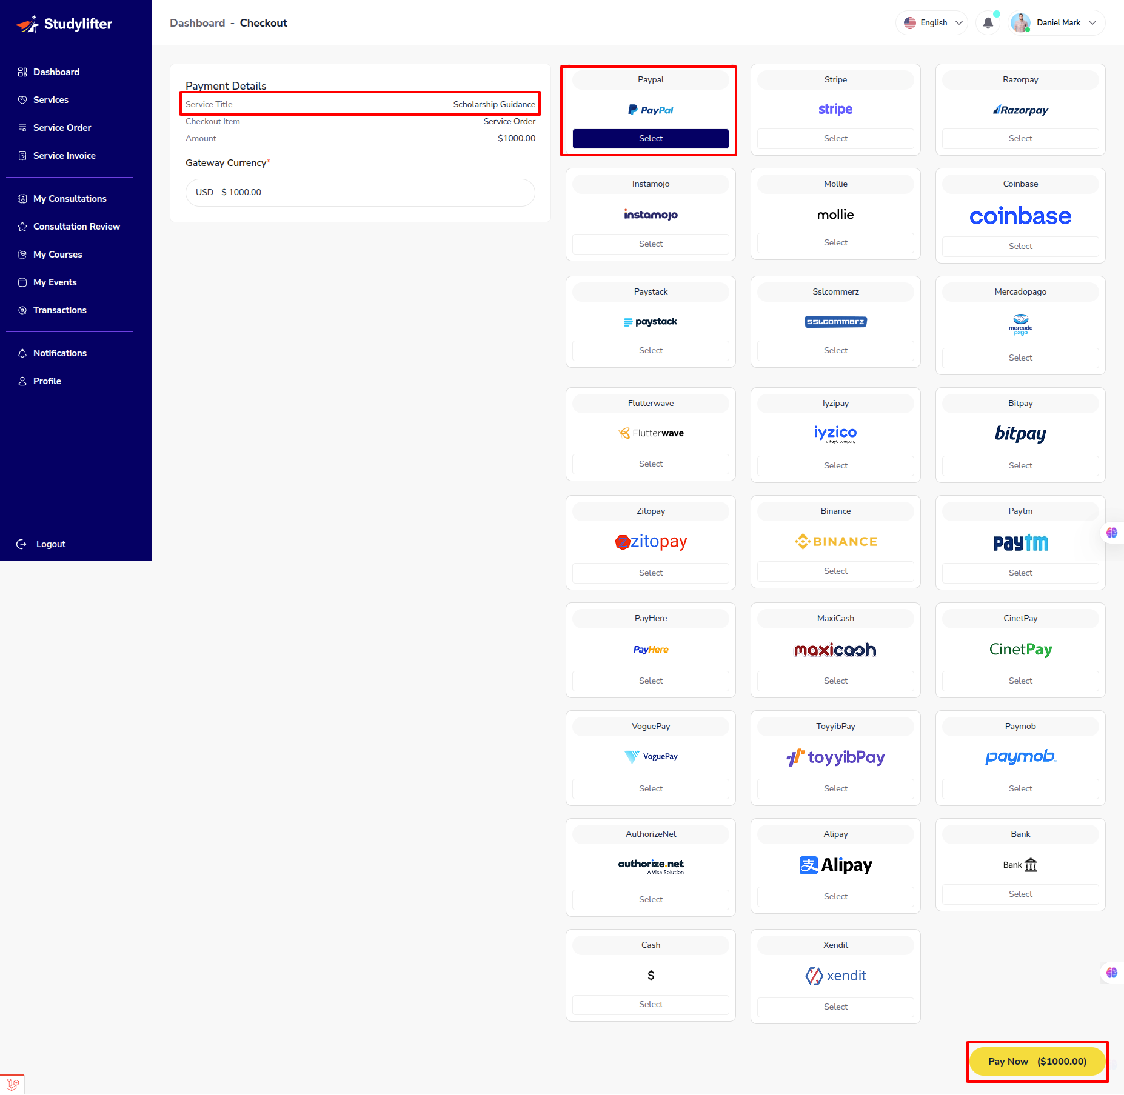Choose Stripe with its Select button
Viewport: 1124px width, 1095px height.
[x=835, y=139]
